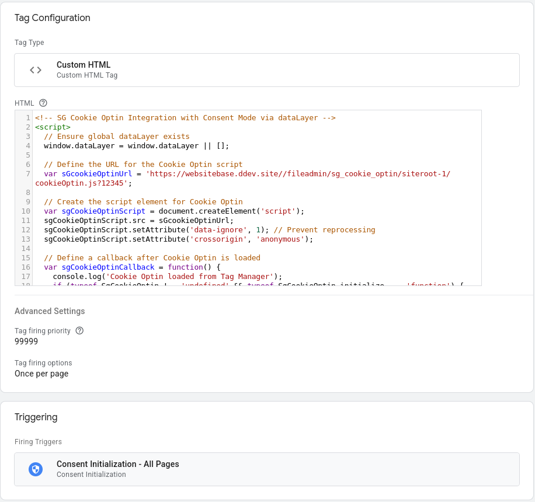Screen dimensions: 535x502
Task: Expand the Advanced Settings section
Action: pos(51,311)
